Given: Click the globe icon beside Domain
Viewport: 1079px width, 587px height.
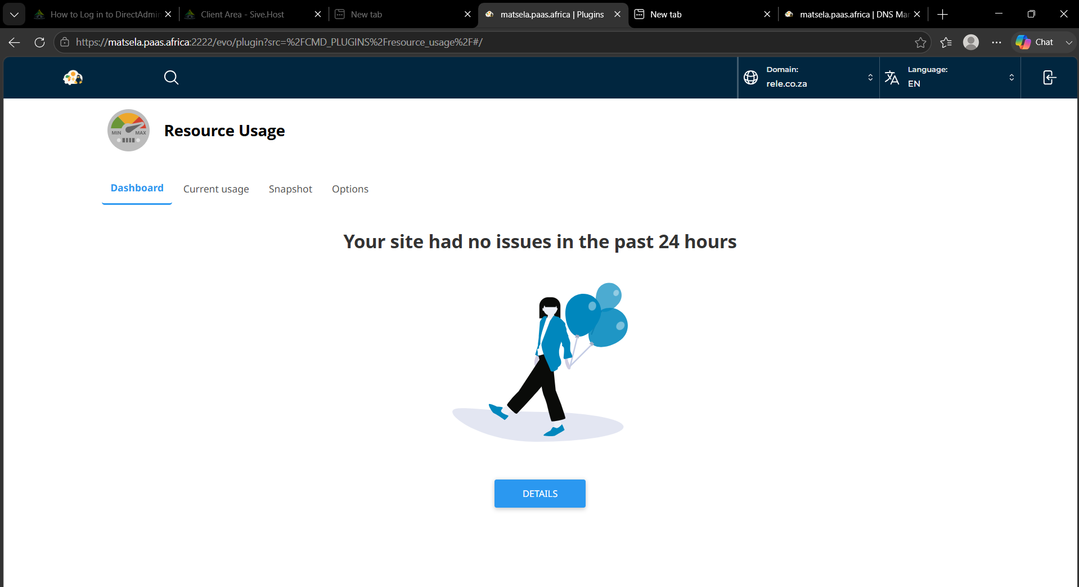Looking at the screenshot, I should 751,78.
